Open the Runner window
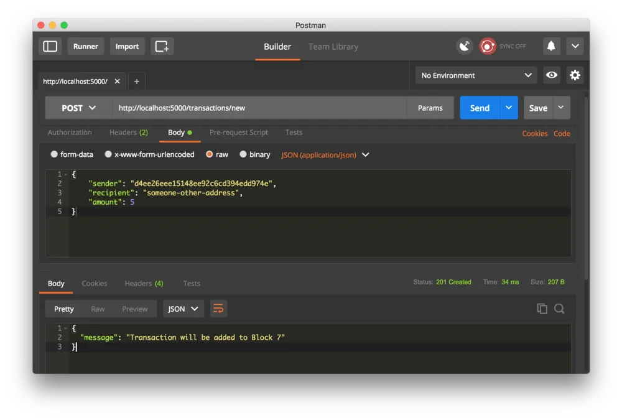This screenshot has width=622, height=420. pyautogui.click(x=86, y=46)
